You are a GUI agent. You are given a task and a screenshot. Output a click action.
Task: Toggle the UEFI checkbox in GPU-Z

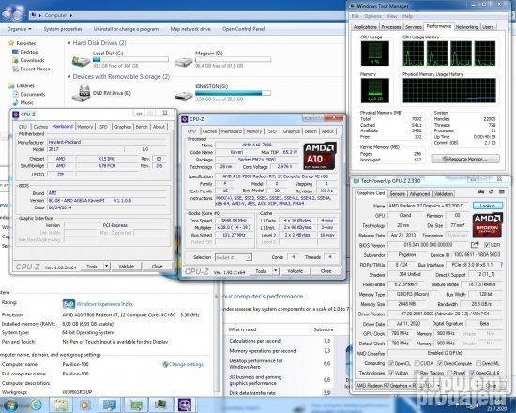[487, 245]
